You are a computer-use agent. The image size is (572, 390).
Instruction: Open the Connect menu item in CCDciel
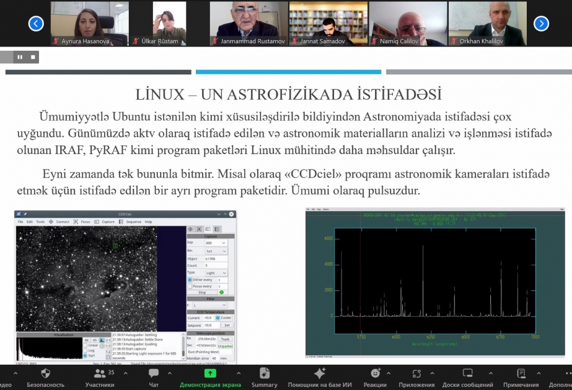[63, 222]
